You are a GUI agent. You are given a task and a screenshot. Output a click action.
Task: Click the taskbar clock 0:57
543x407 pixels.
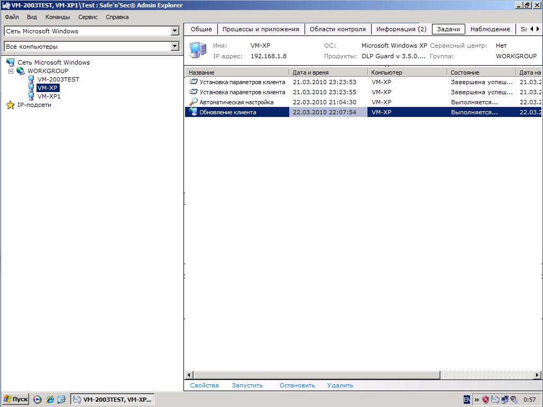[x=529, y=400]
